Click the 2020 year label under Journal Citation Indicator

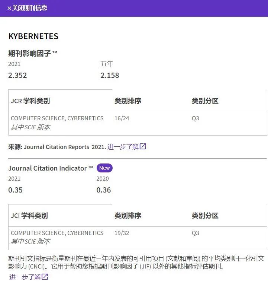click(x=103, y=179)
